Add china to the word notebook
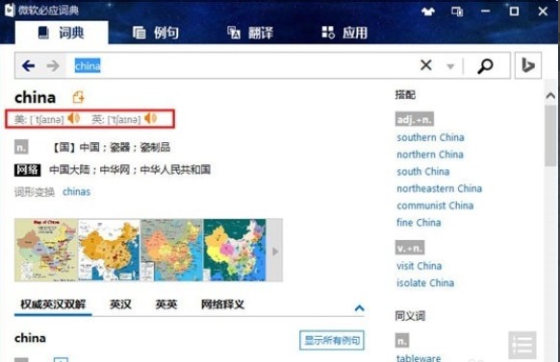 (78, 97)
